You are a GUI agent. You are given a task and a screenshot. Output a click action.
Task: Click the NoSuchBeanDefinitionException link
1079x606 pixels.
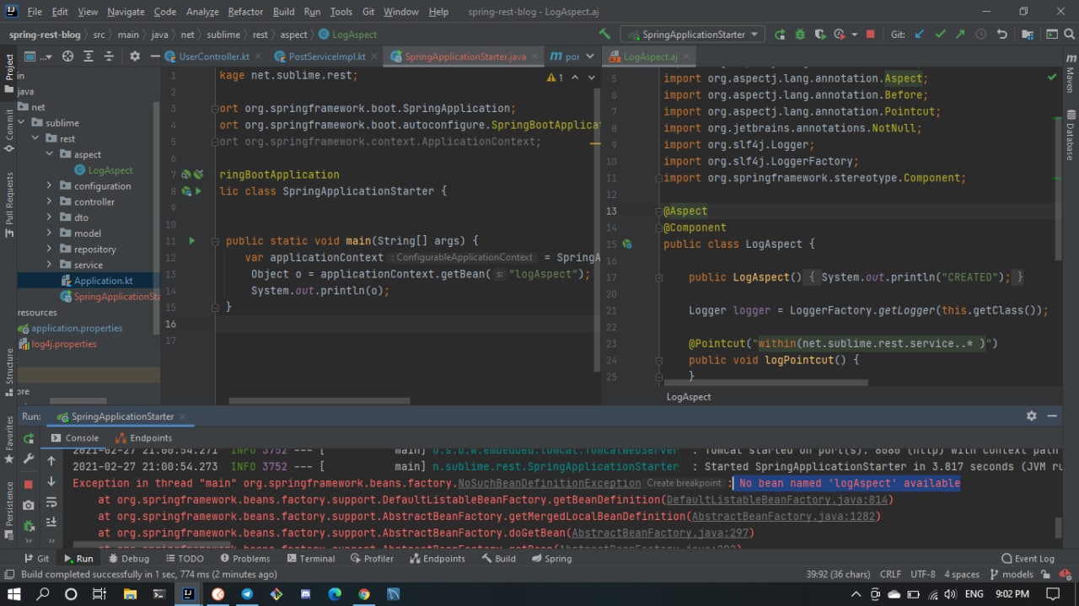[550, 484]
